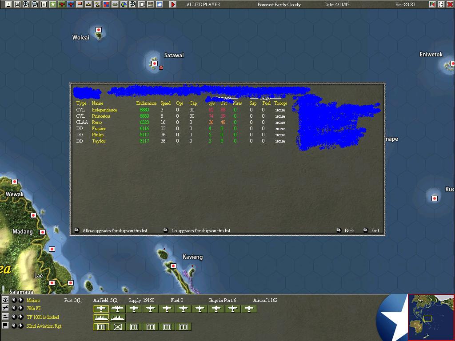This screenshot has width=455, height=341.
Task: Click the 'Endurance' column header
Action: tap(146, 103)
